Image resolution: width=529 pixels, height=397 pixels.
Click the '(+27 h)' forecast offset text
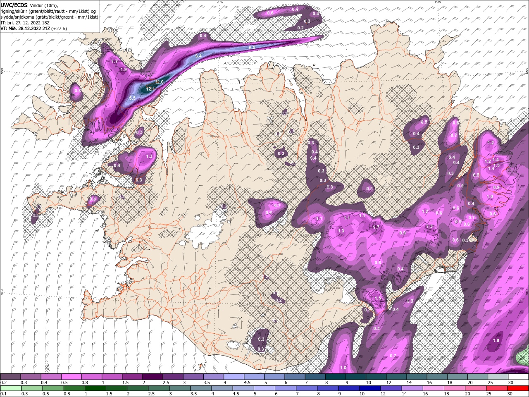[59, 29]
